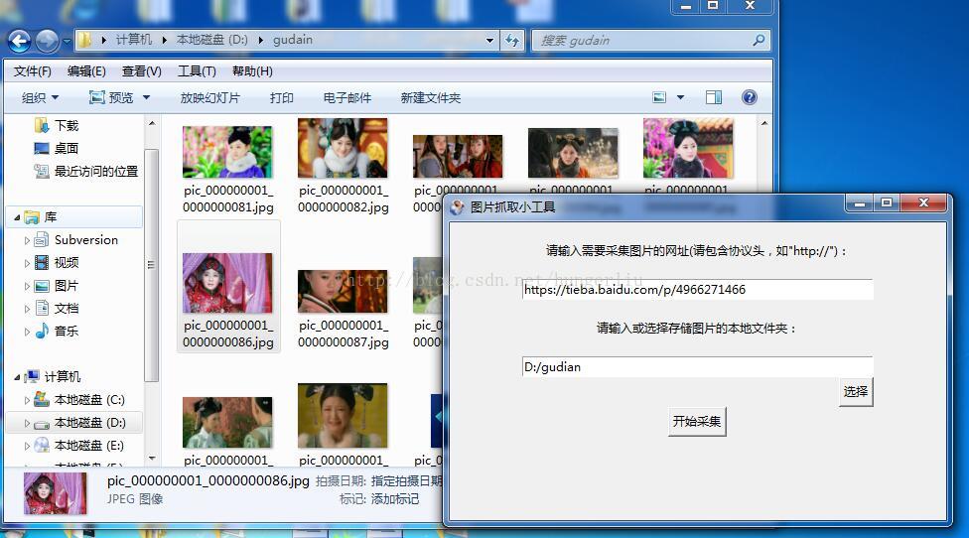Open the 工具(T) menu
969x538 pixels.
click(x=197, y=71)
